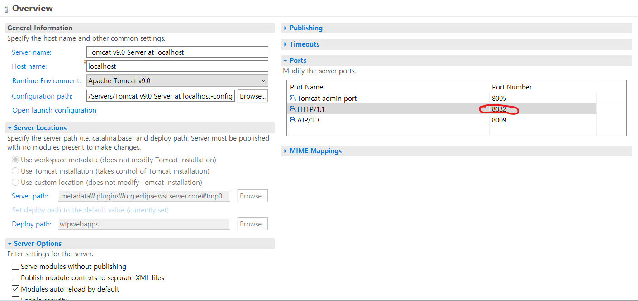
Task: Collapse the Ports section
Action: pyautogui.click(x=285, y=61)
